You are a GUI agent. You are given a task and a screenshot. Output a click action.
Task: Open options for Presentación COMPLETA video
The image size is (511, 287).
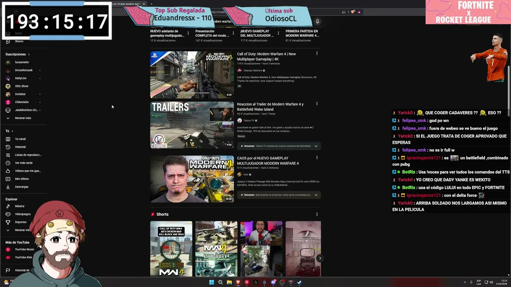coord(233,33)
